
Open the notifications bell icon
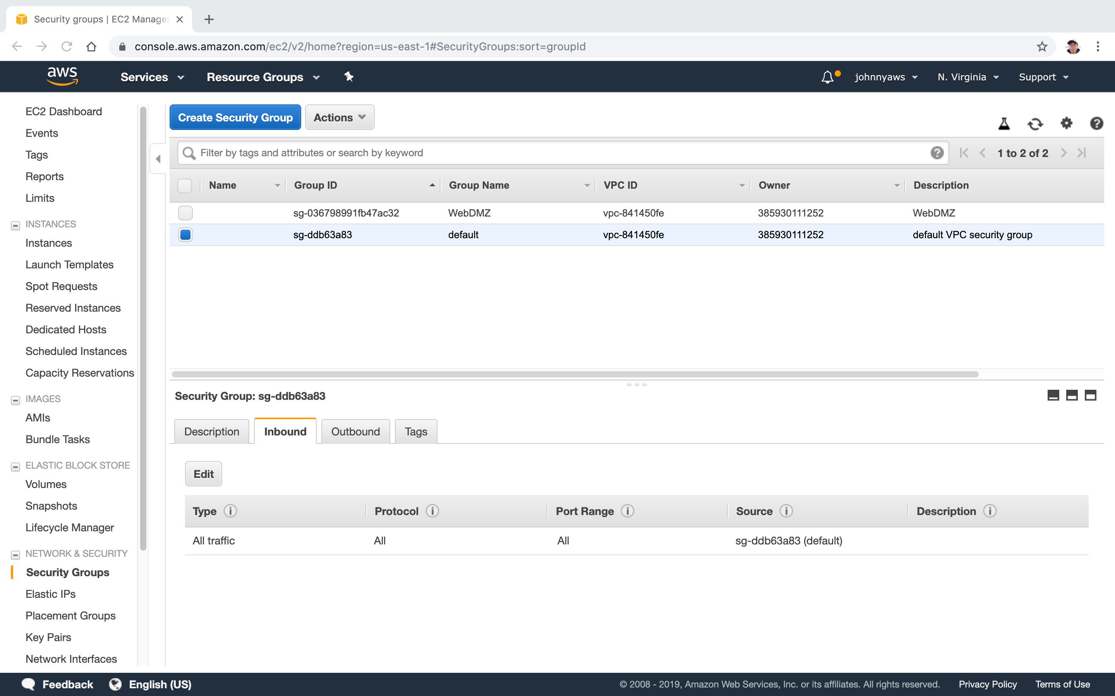(827, 77)
